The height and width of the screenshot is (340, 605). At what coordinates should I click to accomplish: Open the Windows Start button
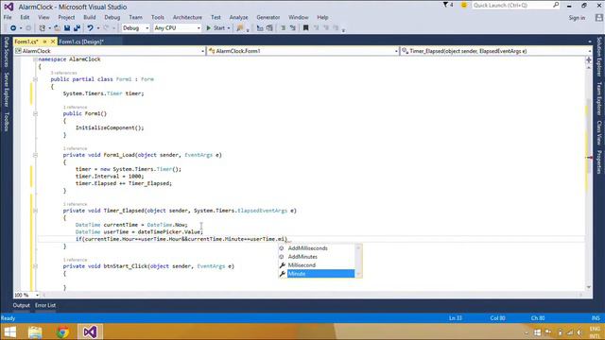point(9,331)
